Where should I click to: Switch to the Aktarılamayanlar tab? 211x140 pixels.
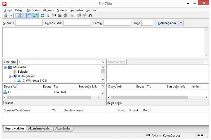[x=39, y=129]
